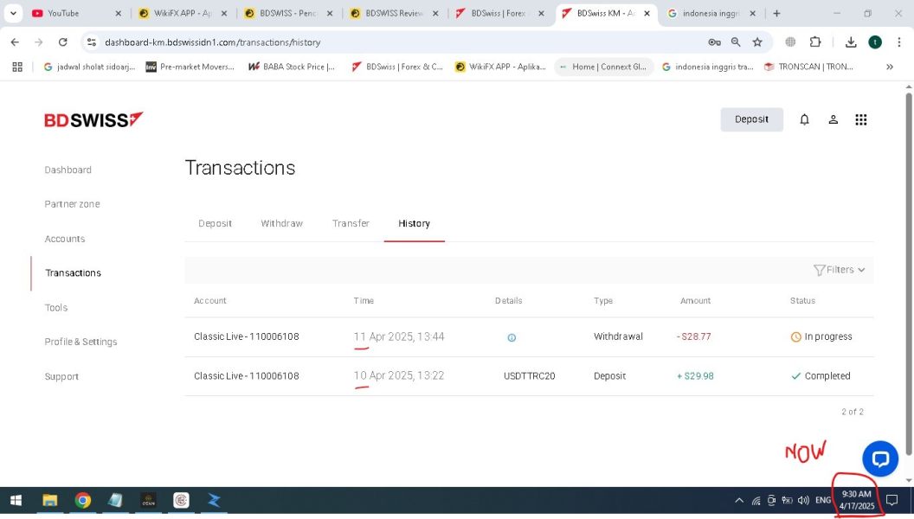The image size is (914, 519).
Task: Switch to the Transfer tab
Action: [x=351, y=224]
